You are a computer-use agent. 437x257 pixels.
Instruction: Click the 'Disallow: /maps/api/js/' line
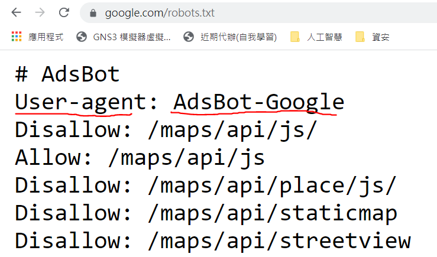[166, 131]
